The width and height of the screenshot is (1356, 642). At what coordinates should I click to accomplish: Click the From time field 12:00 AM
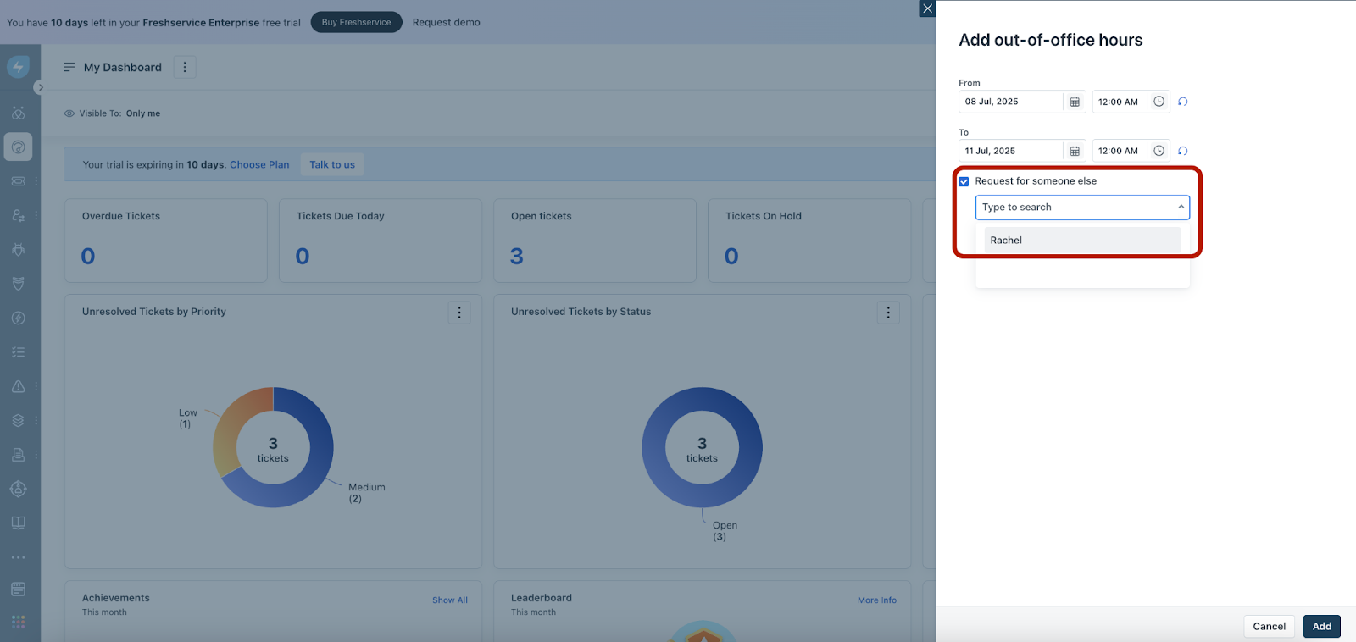[1120, 102]
